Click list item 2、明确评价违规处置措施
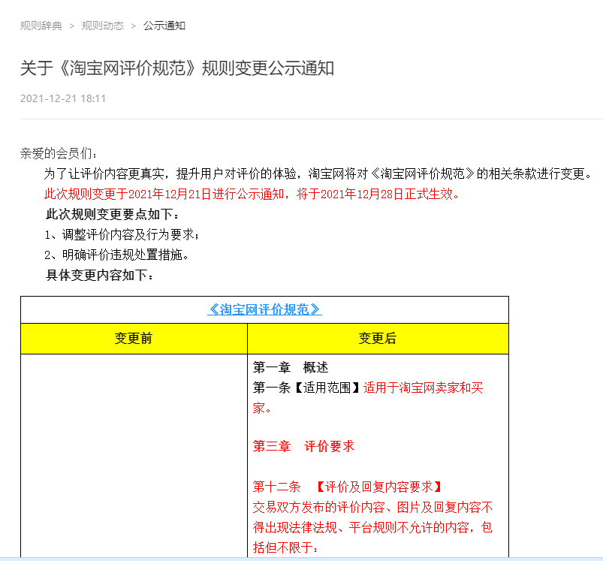Image resolution: width=603 pixels, height=561 pixels. tap(116, 255)
